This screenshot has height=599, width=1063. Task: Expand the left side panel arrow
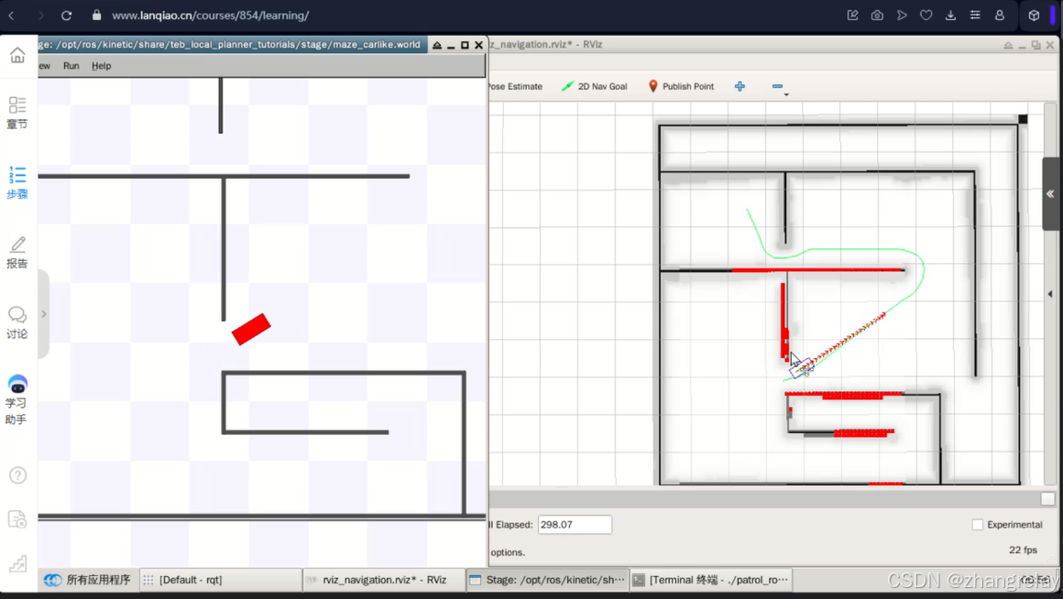coord(43,314)
